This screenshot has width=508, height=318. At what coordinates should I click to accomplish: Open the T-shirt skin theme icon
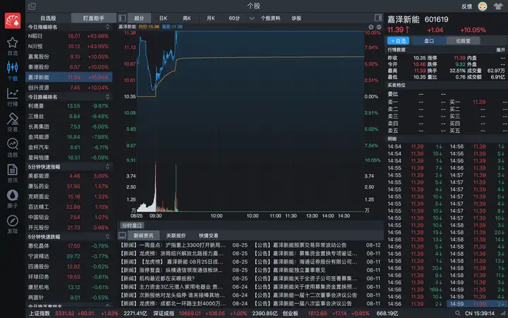[x=498, y=6]
